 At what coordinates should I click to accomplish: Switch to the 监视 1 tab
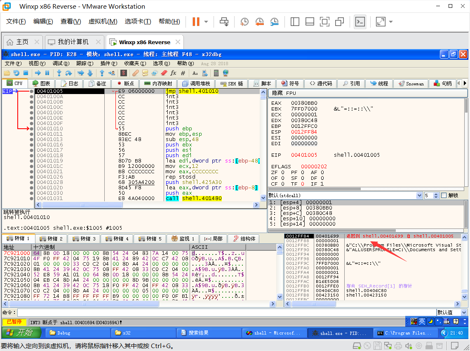(183, 238)
